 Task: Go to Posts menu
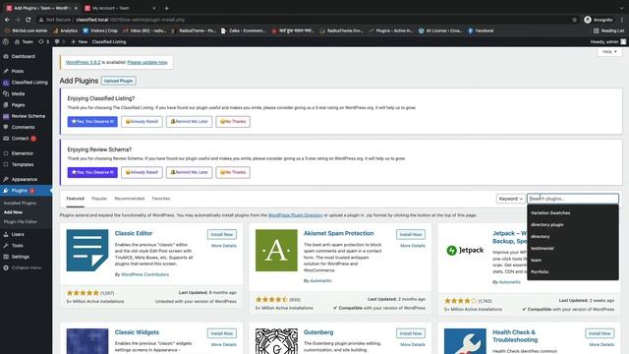[x=18, y=71]
